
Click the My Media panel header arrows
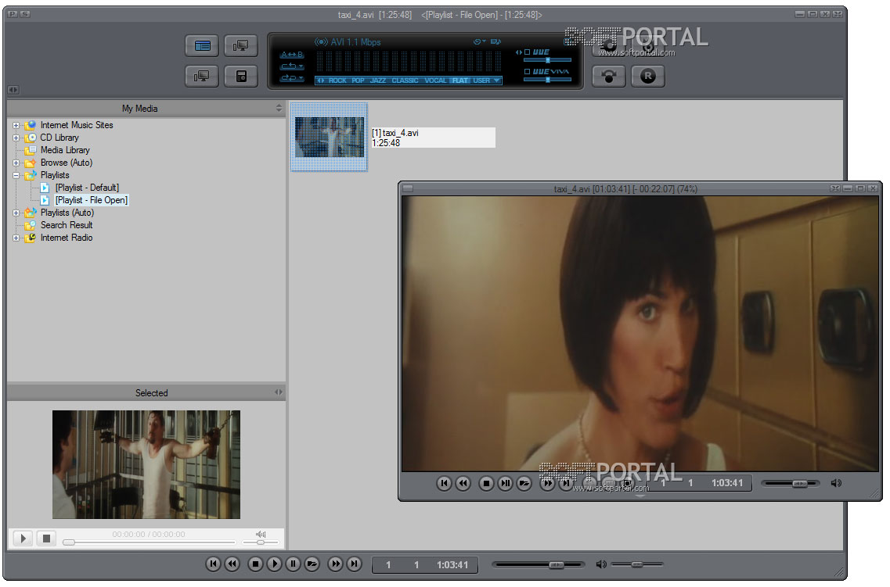[x=279, y=108]
